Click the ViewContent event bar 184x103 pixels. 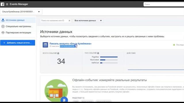[x=109, y=60]
